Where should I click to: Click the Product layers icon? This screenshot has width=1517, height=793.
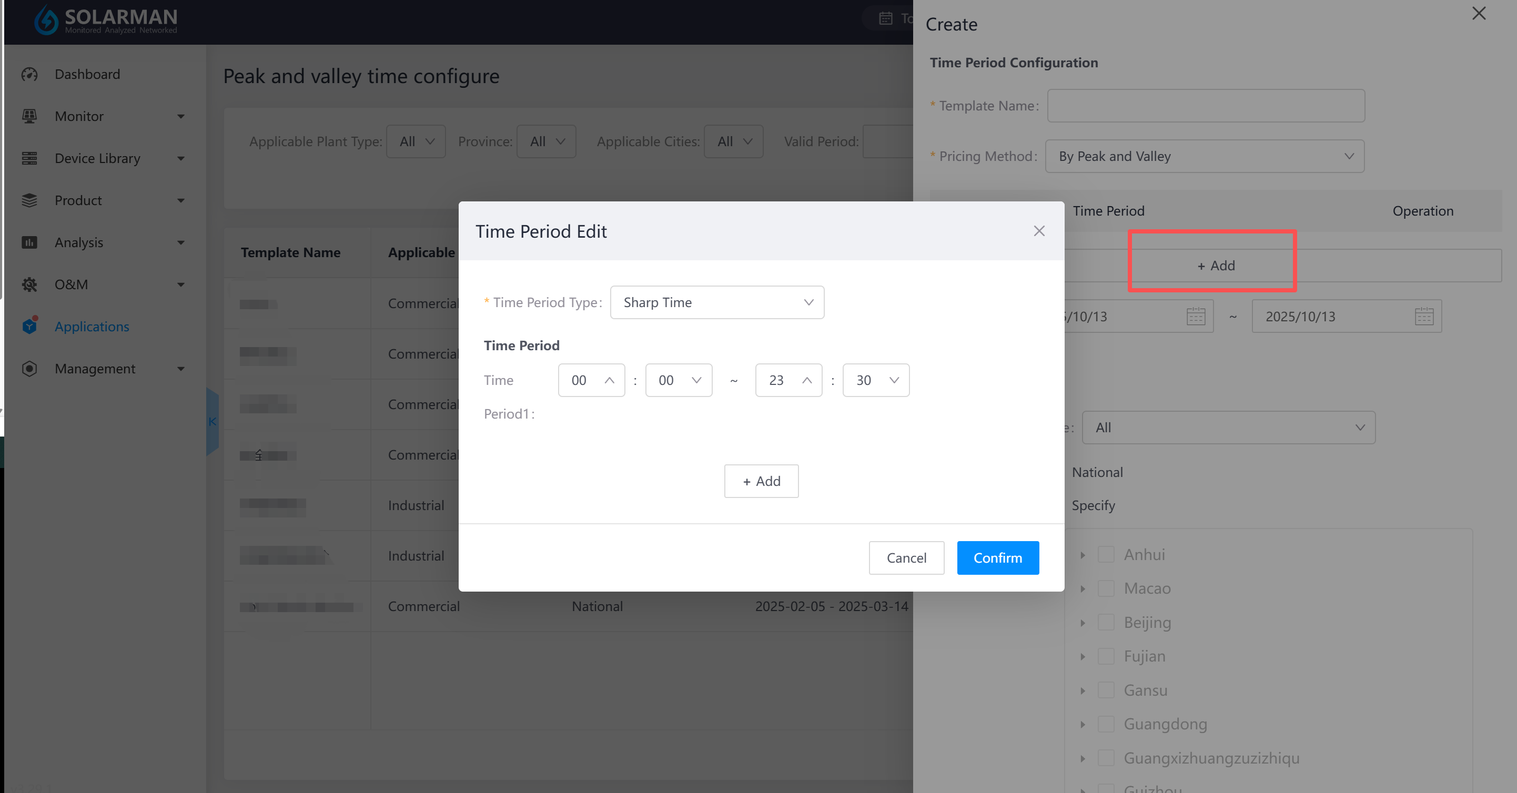[29, 200]
